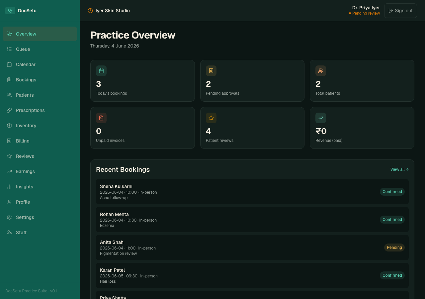Click the Recent Bookings heading
This screenshot has height=299, width=425.
pos(123,169)
